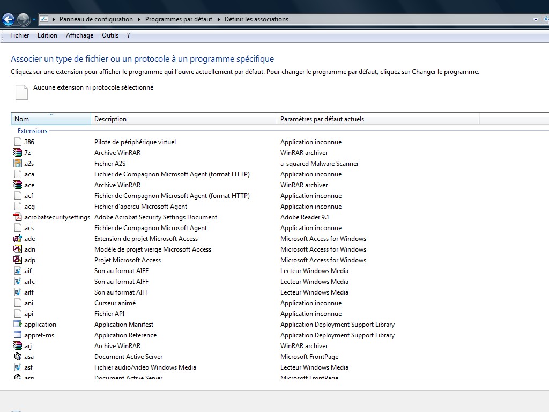549x412 pixels.
Task: Click the .aif audio file icon
Action: click(x=18, y=271)
